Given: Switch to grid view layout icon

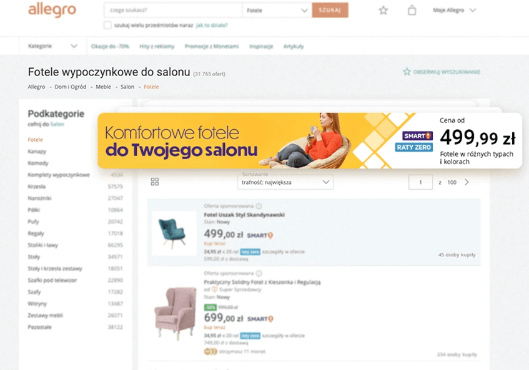Looking at the screenshot, I should (155, 182).
